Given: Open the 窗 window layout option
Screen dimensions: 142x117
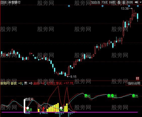Looking at the screenshot, I should [x=124, y=2].
